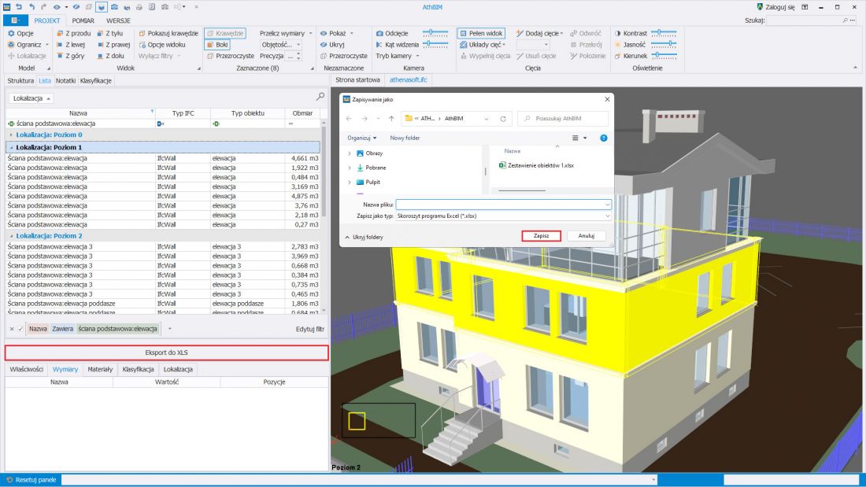Expand the Lokalizacja: Poziom 0 group
This screenshot has height=487, width=866.
tap(12, 135)
